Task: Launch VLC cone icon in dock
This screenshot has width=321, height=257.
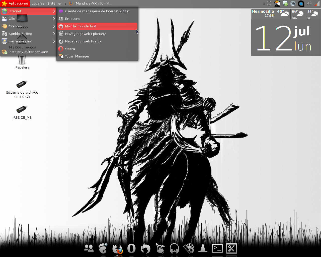Action: (203, 248)
